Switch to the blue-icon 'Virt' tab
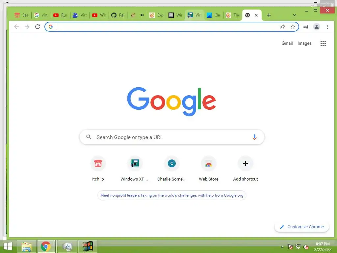 80,15
